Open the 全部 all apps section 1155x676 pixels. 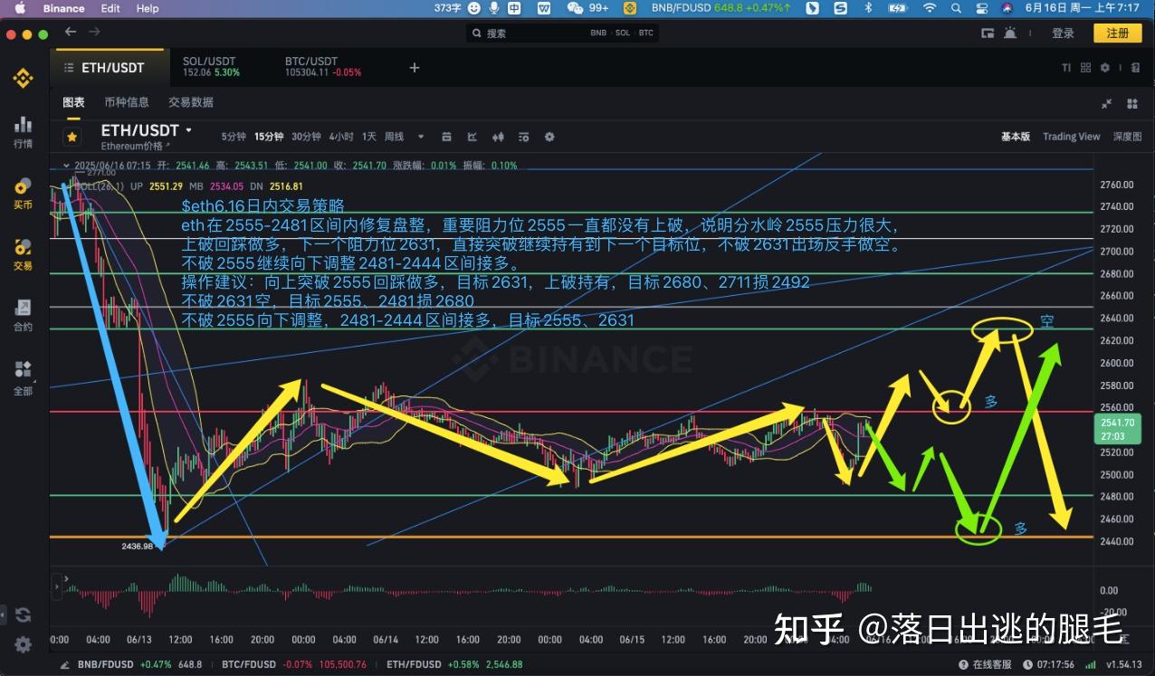click(x=23, y=378)
